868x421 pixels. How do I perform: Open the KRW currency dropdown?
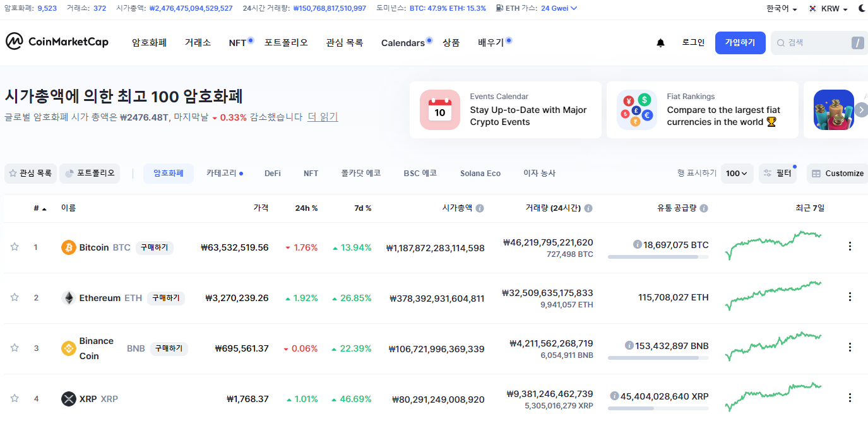point(828,9)
